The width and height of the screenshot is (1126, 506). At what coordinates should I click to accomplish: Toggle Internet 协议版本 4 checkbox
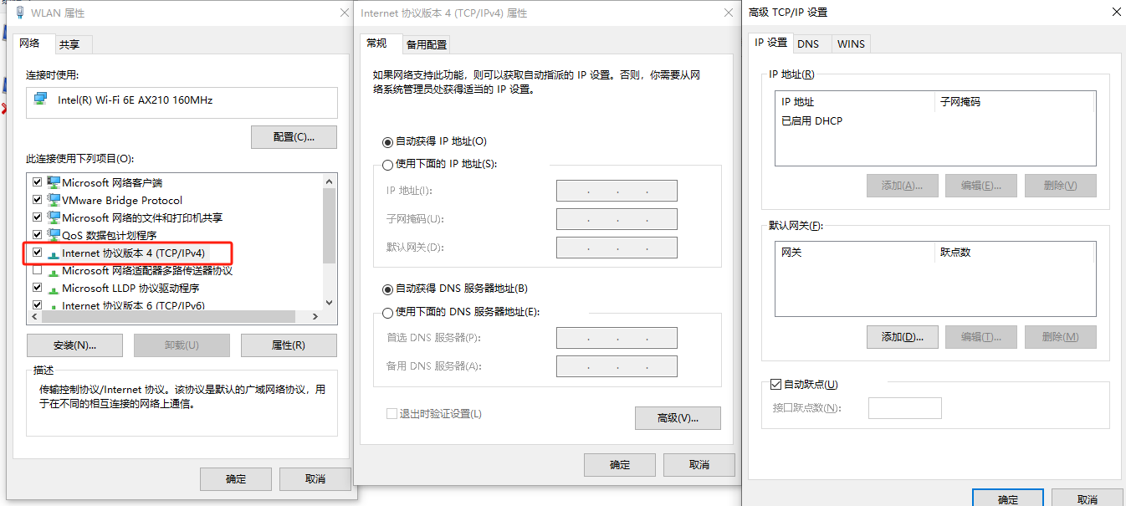[37, 253]
